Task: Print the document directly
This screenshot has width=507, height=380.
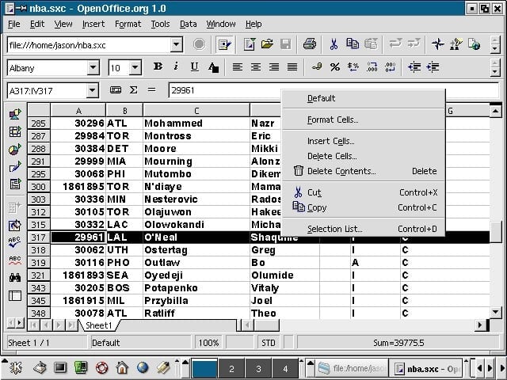Action: [x=310, y=44]
